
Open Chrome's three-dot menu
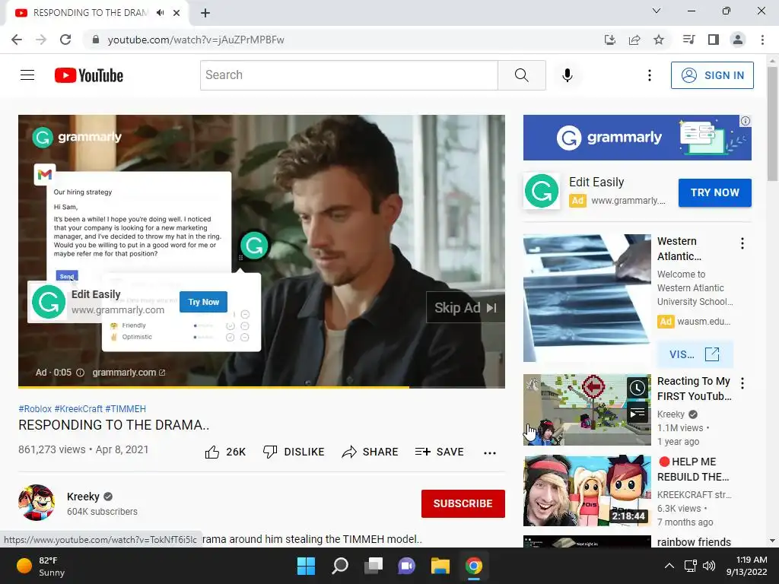[762, 40]
